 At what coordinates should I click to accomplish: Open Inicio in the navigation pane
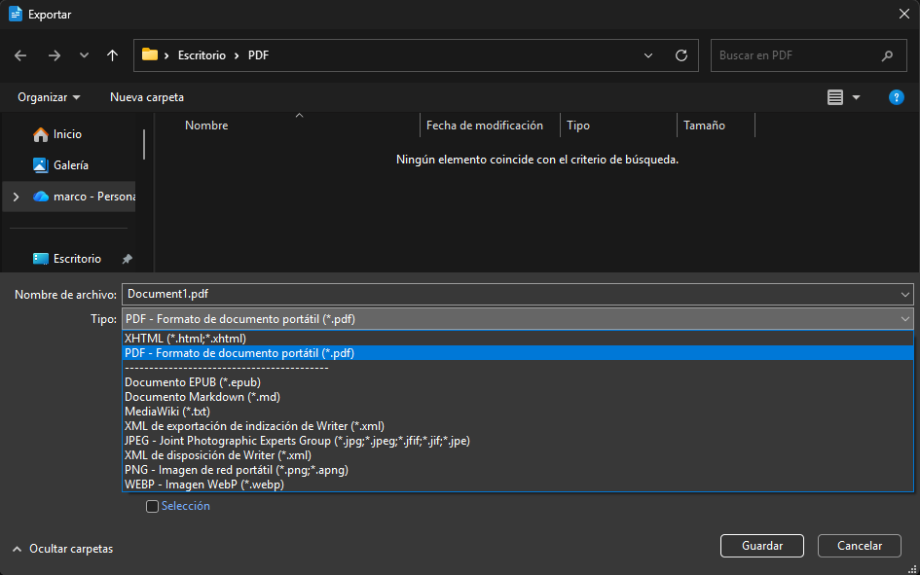coord(67,134)
